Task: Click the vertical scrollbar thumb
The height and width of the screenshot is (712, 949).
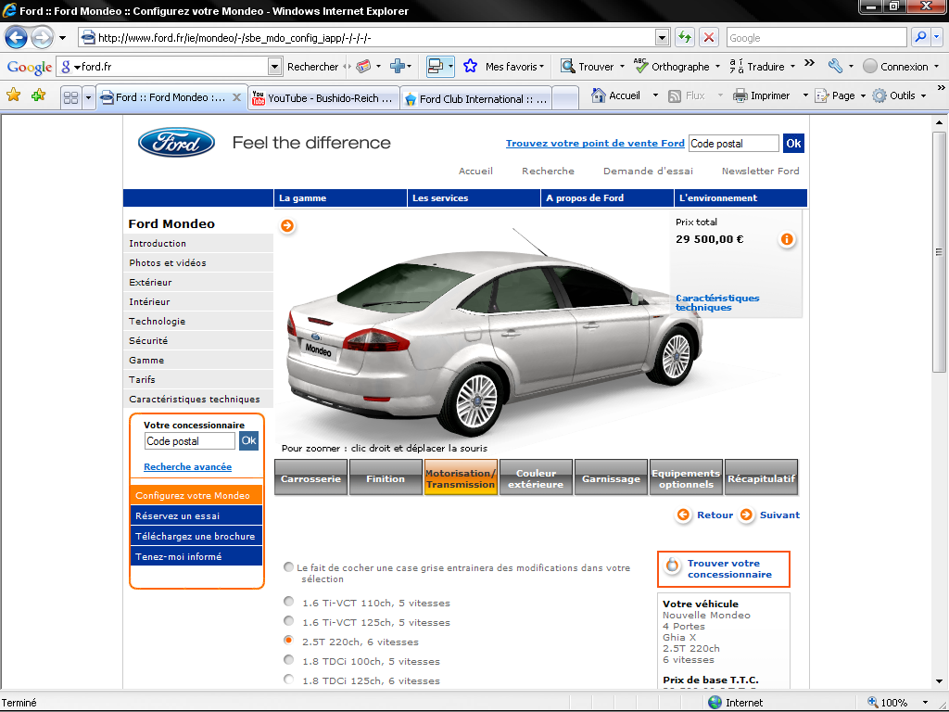Action: pyautogui.click(x=940, y=251)
